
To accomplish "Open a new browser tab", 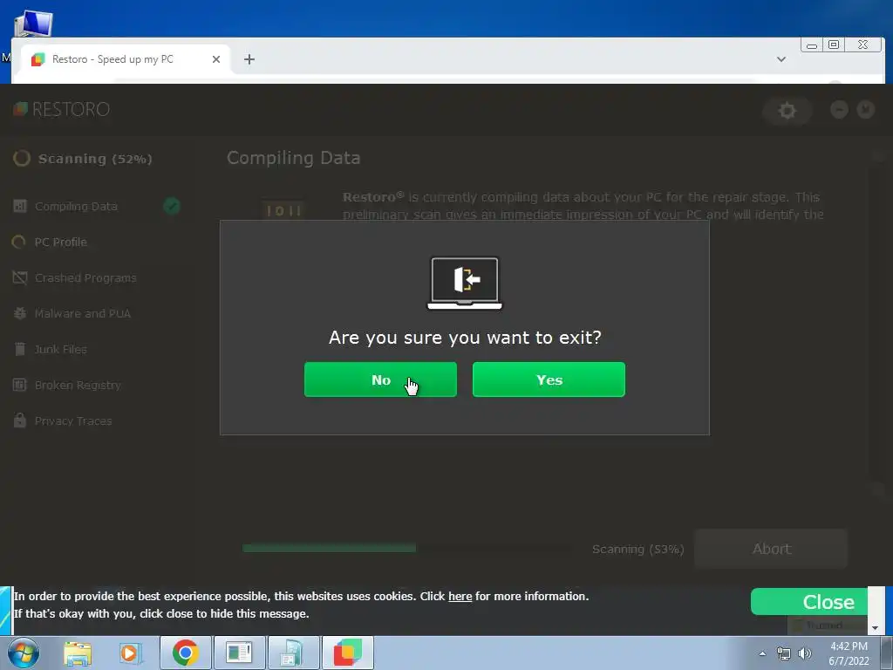I will tap(249, 59).
